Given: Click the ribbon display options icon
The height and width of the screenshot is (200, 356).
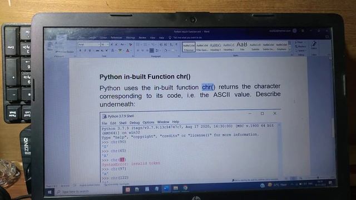Looking at the screenshot, I should point(303,31).
